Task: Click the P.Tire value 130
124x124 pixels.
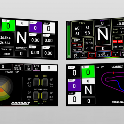Action: tap(86, 48)
